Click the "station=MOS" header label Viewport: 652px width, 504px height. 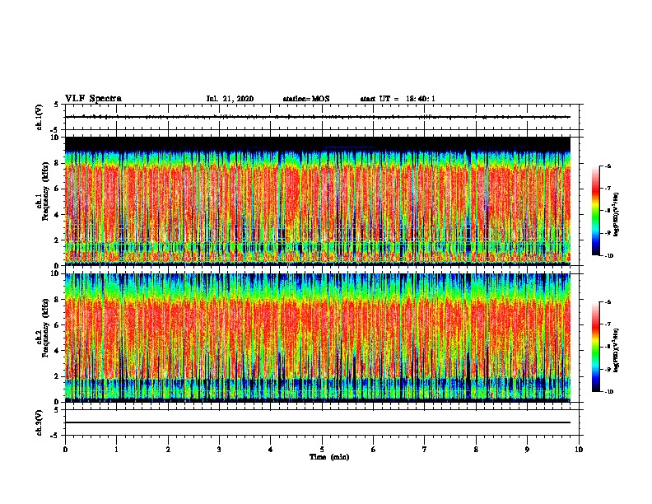[306, 99]
